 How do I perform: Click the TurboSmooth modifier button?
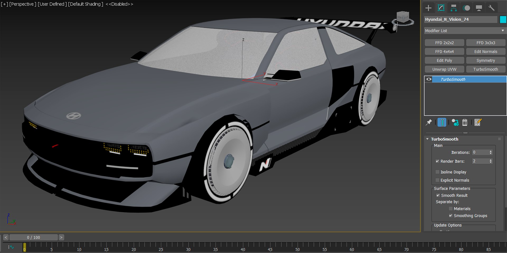pyautogui.click(x=486, y=69)
